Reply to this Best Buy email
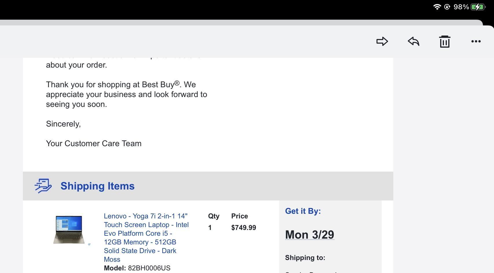Image resolution: width=494 pixels, height=273 pixels. tap(414, 41)
